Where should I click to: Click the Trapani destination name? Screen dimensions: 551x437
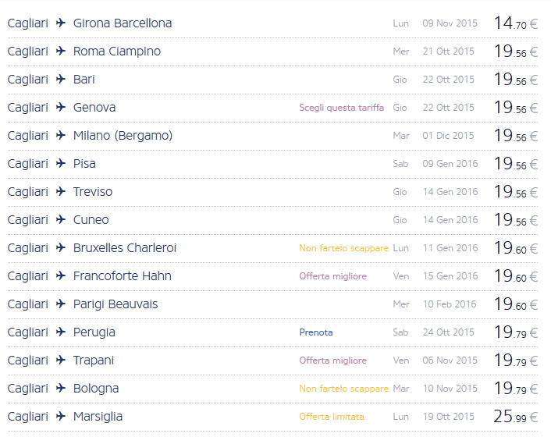pos(94,361)
